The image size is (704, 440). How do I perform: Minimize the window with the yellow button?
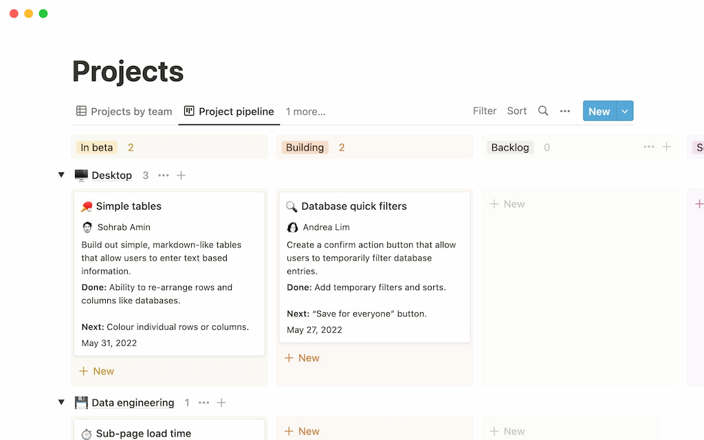pos(29,14)
